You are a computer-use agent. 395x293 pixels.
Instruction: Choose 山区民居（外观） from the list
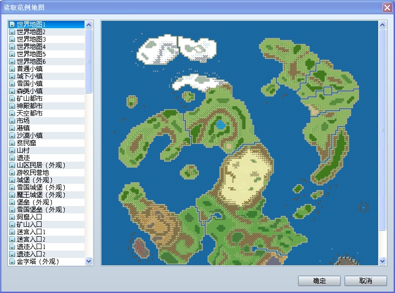pyautogui.click(x=46, y=165)
